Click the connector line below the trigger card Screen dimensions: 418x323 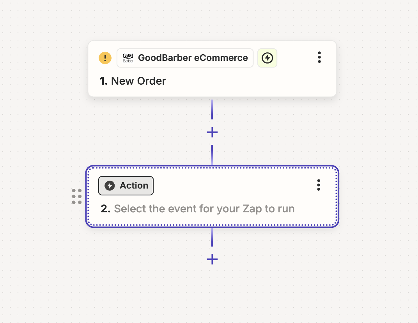pyautogui.click(x=212, y=110)
